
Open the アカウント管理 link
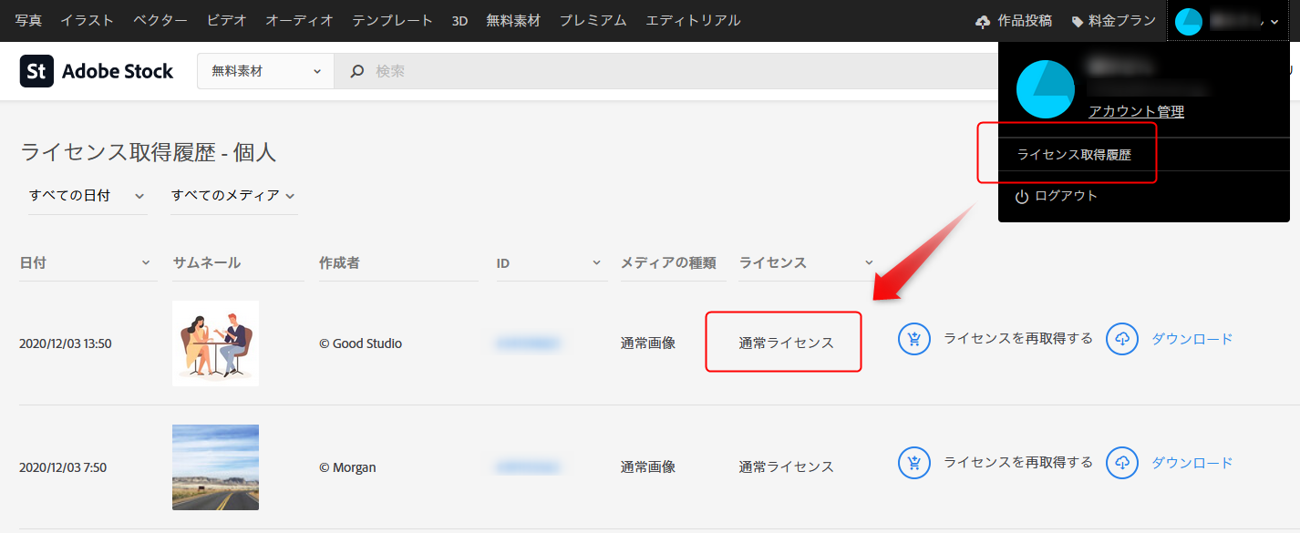click(x=1136, y=111)
